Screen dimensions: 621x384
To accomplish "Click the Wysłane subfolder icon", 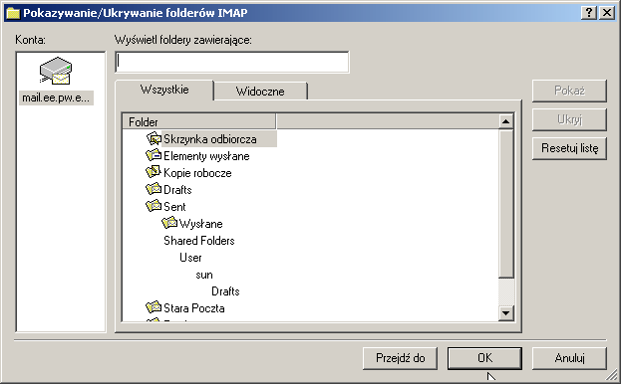I will click(x=169, y=223).
